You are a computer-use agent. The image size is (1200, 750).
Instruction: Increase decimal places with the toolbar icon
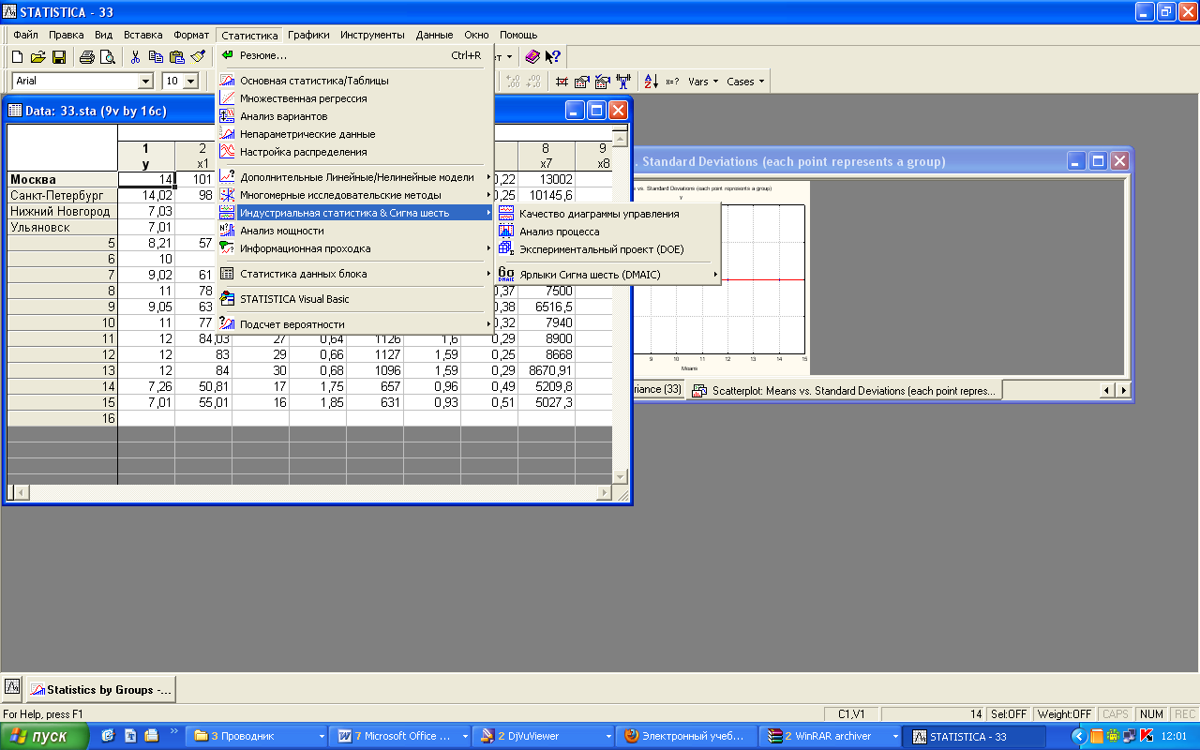pyautogui.click(x=513, y=82)
